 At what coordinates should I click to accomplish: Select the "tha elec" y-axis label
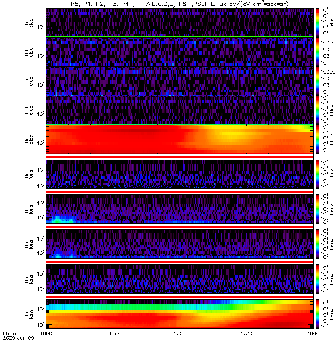[x=29, y=23]
